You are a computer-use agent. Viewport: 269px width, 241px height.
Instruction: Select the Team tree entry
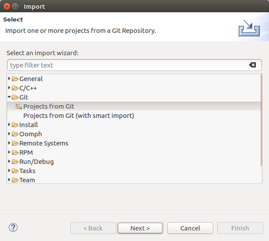pos(27,180)
